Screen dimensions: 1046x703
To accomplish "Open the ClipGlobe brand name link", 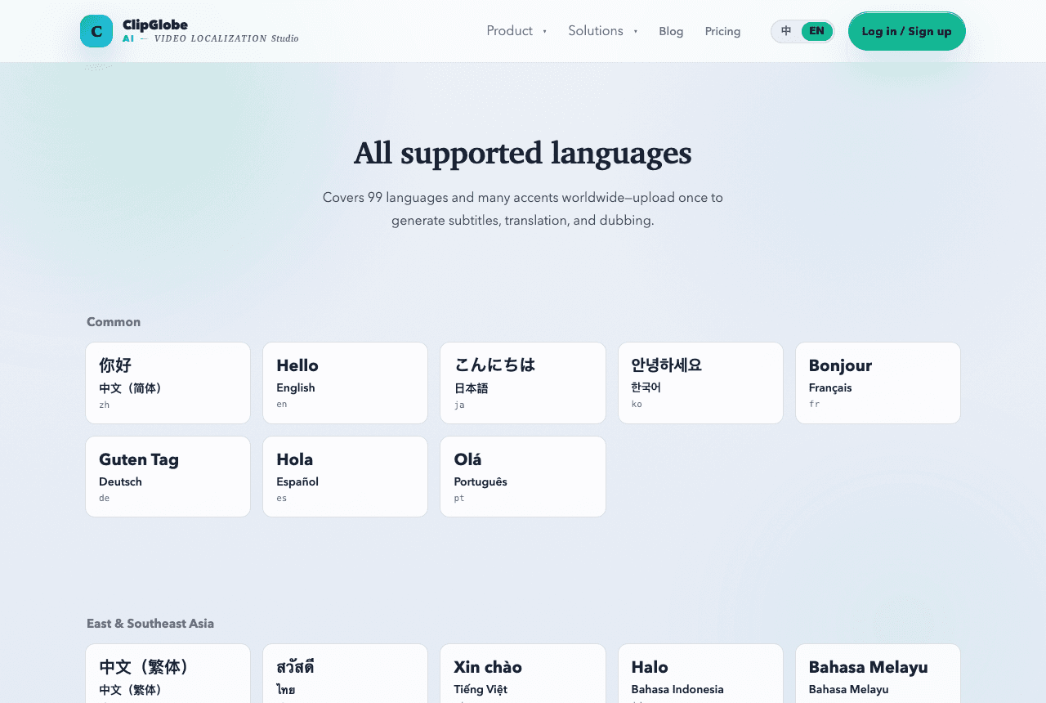I will pos(155,25).
